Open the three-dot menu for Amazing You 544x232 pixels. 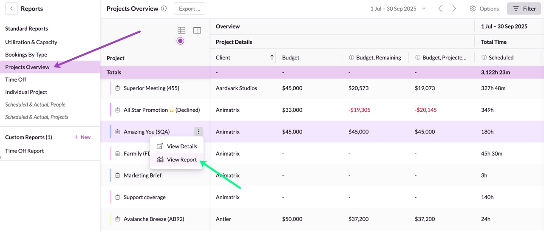[x=198, y=132]
